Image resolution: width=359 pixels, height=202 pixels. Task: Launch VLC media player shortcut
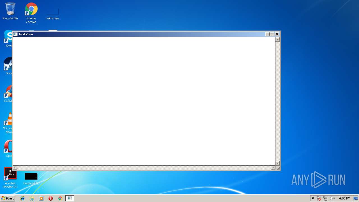(x=8, y=123)
